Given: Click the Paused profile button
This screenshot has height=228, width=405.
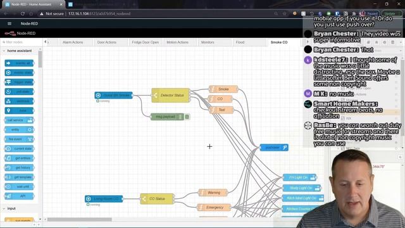Looking at the screenshot, I should click(x=370, y=14).
